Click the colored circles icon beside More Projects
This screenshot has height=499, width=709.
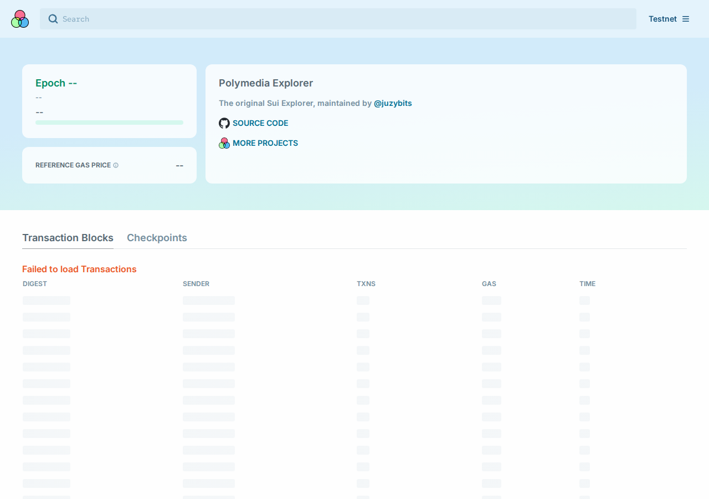pyautogui.click(x=224, y=143)
